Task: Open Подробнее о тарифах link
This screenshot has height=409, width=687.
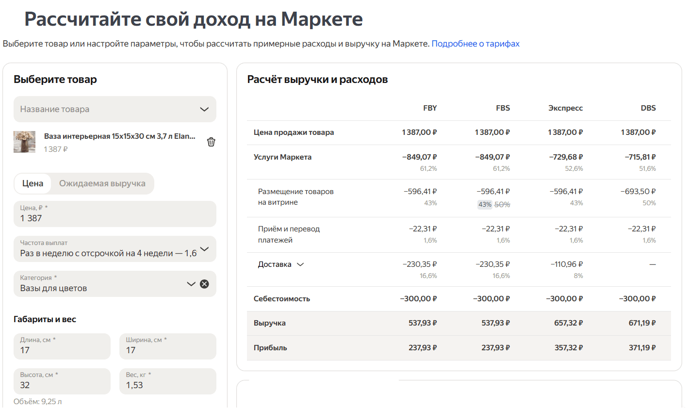Action: (475, 44)
